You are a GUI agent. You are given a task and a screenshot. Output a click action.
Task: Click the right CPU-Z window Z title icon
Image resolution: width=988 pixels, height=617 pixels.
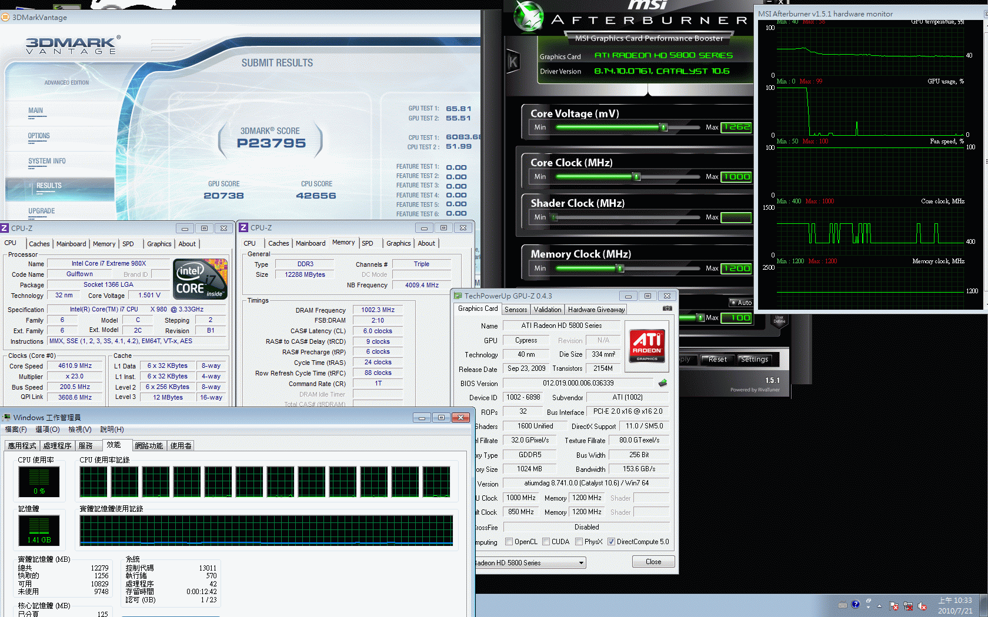click(243, 227)
